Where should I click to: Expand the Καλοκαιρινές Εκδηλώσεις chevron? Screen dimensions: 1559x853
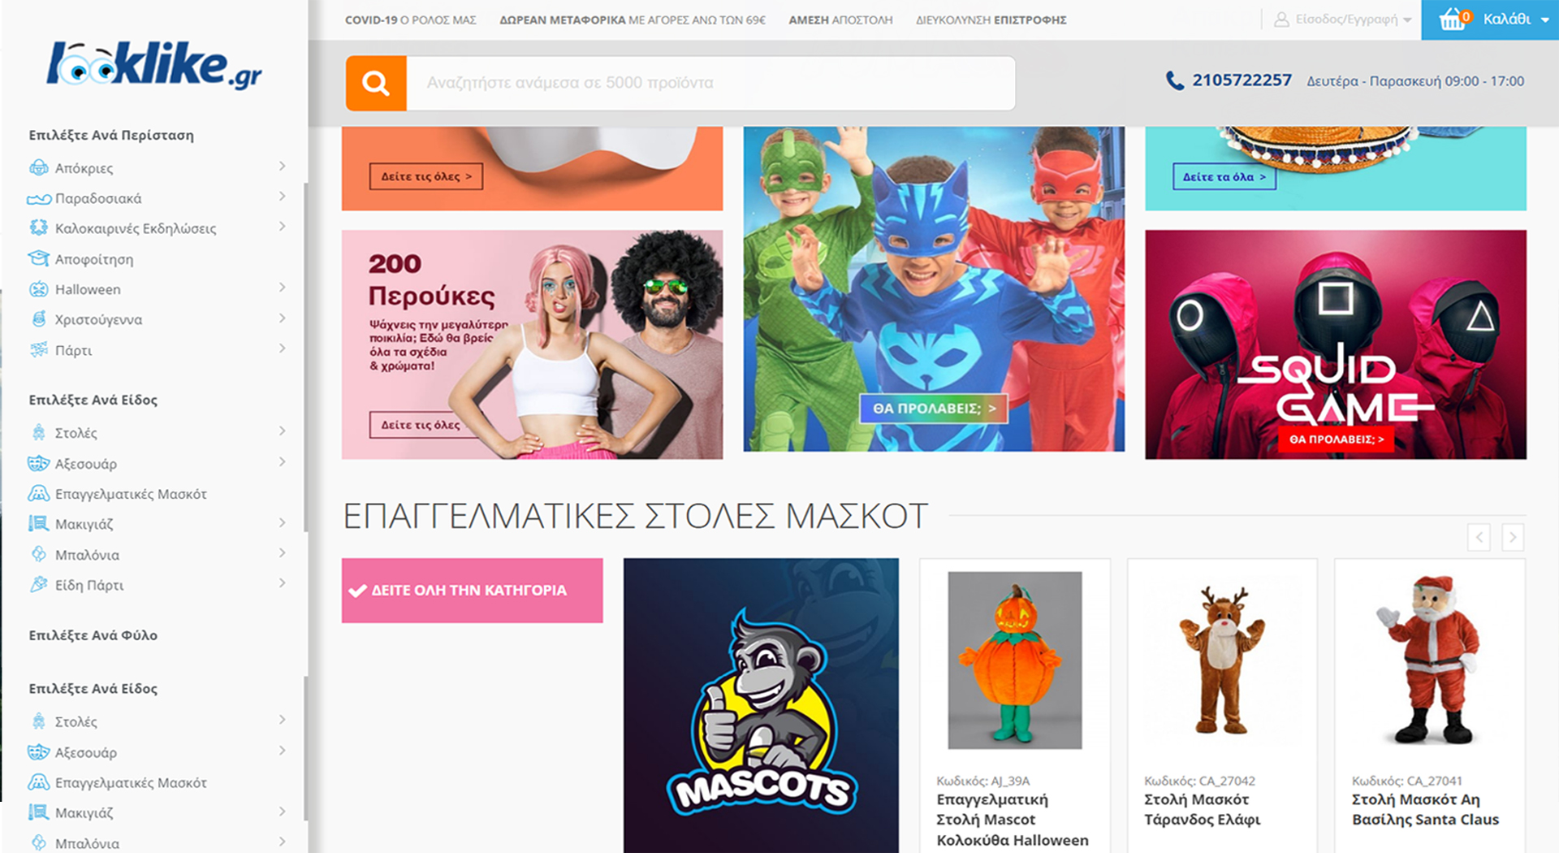(x=282, y=227)
